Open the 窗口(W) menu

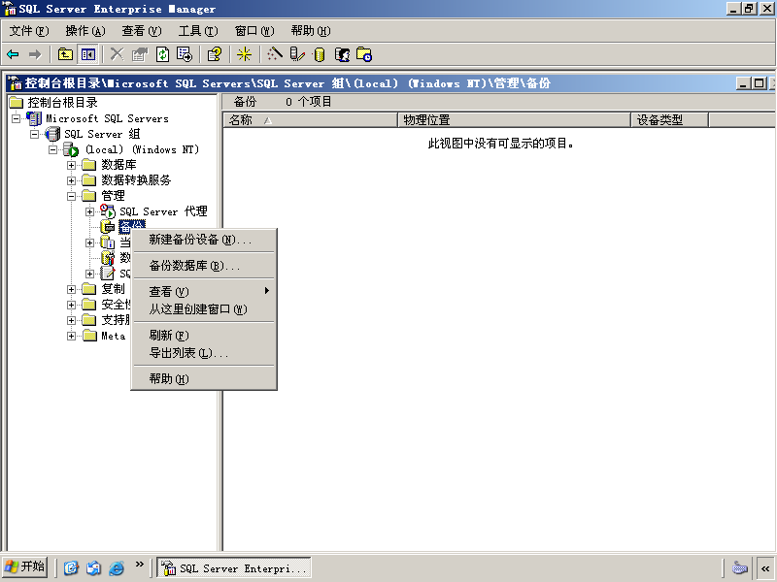coord(254,31)
